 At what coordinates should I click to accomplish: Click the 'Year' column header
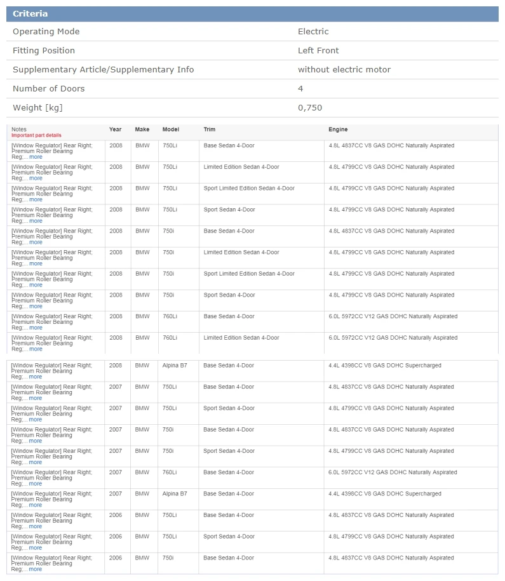pyautogui.click(x=116, y=130)
